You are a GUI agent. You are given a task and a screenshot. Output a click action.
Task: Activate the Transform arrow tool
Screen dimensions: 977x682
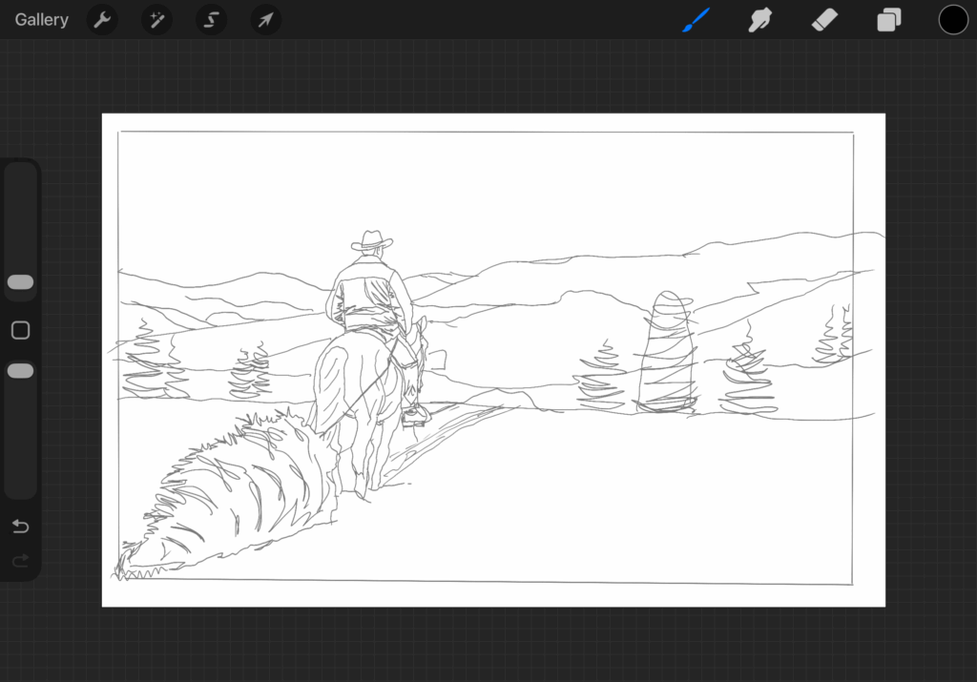click(x=265, y=20)
